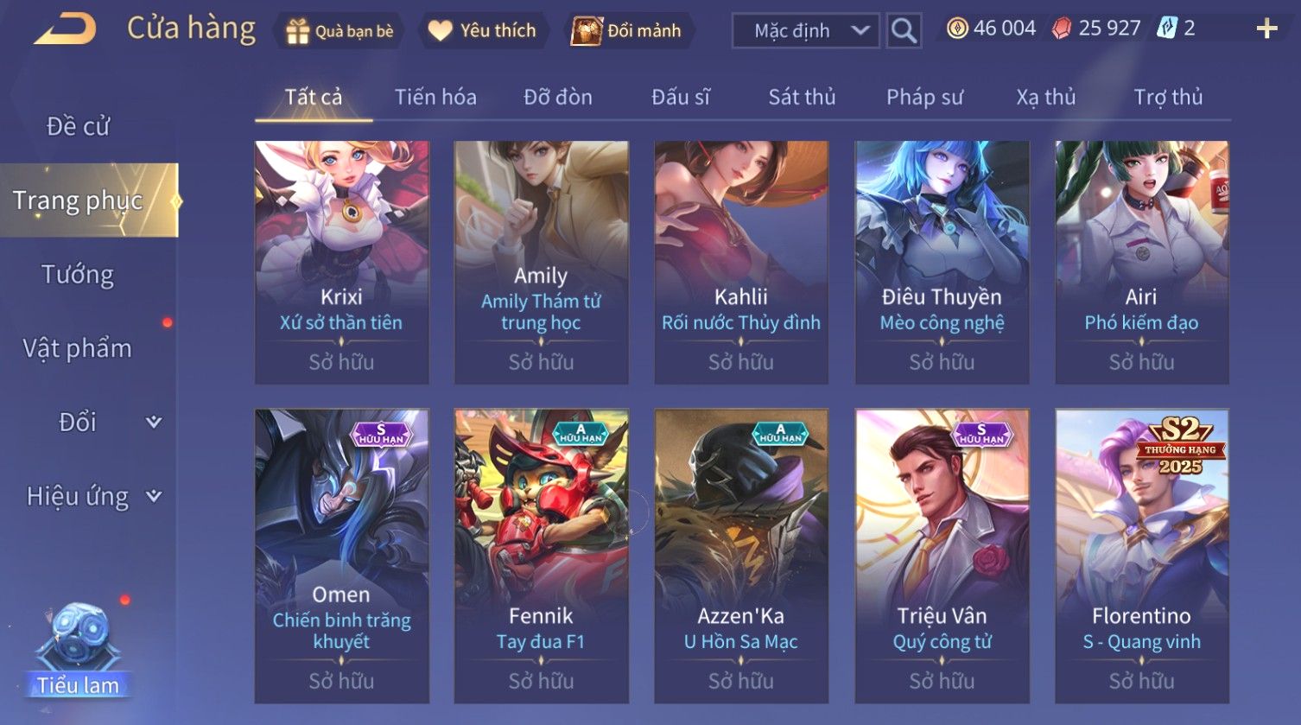Open the search magnifier icon

coord(904,31)
